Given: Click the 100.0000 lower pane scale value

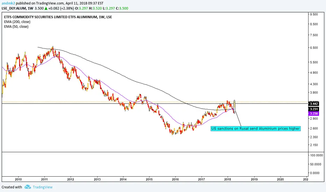Looking at the screenshot, I should point(317,155).
